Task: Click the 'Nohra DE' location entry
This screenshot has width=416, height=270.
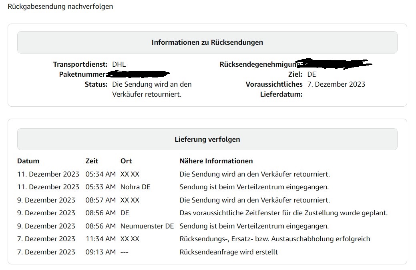Action: point(135,187)
